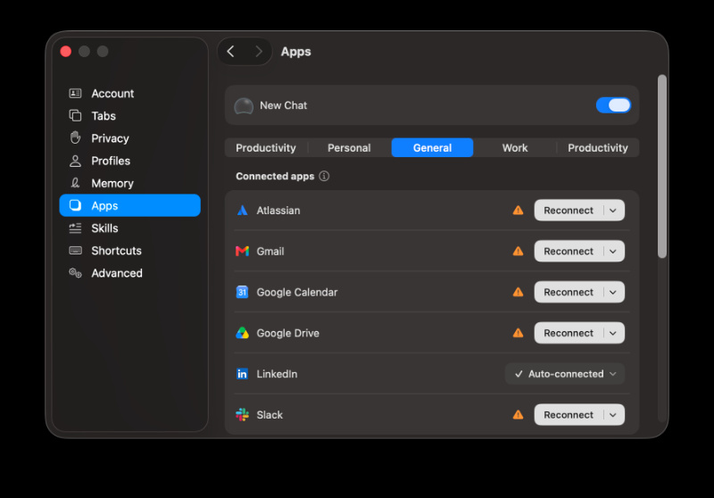Expand the Google Calendar Reconnect dropdown arrow

tap(613, 292)
